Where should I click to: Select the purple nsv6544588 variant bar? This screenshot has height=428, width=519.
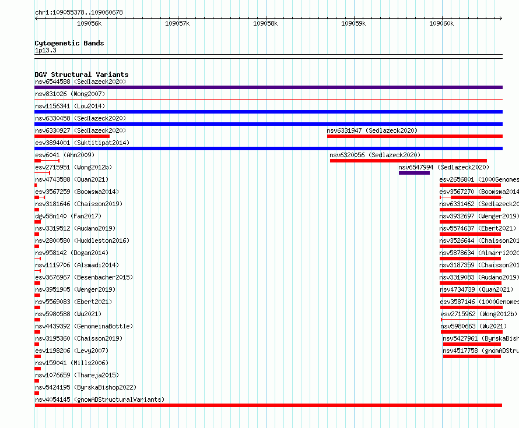click(x=268, y=87)
